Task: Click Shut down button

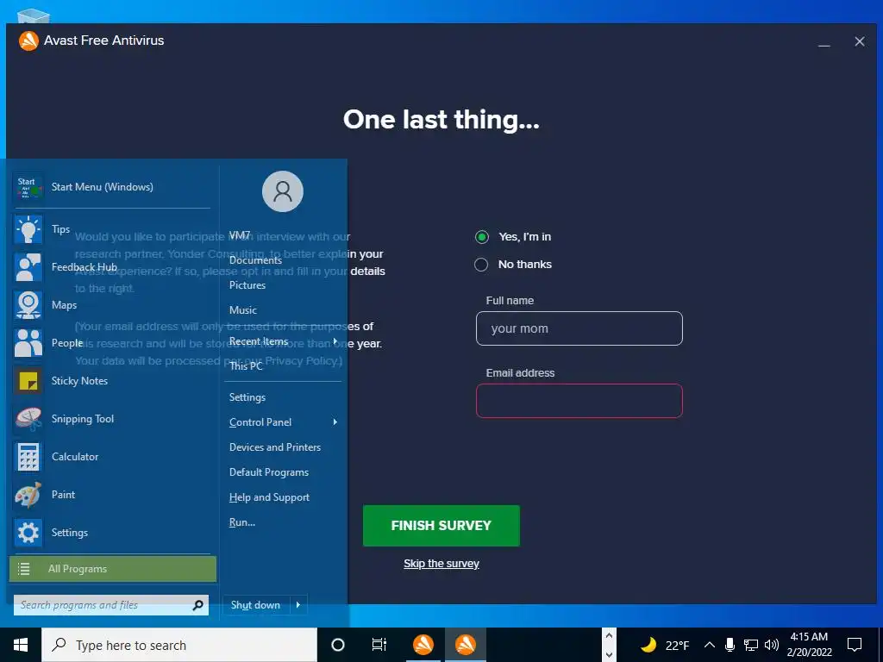Action: point(256,605)
